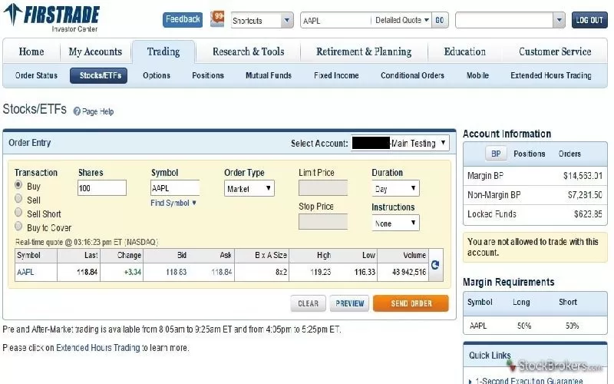Screen dimensions: 614x384
Task: Open the Instructions None dropdown
Action: pyautogui.click(x=395, y=223)
